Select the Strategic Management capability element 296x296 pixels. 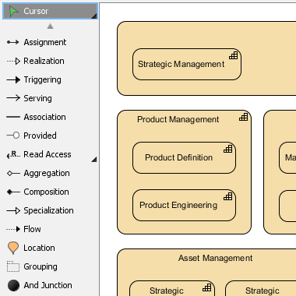[x=187, y=64]
